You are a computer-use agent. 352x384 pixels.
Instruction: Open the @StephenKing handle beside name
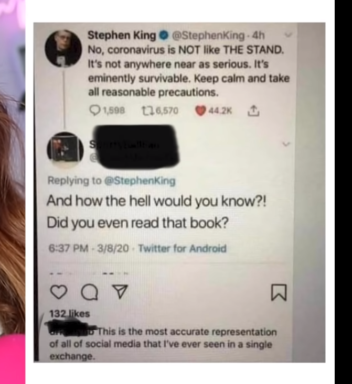coord(208,36)
